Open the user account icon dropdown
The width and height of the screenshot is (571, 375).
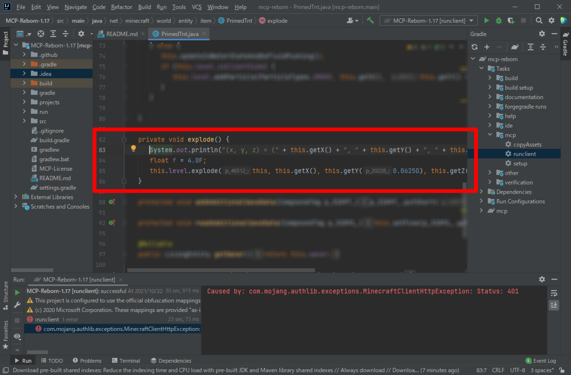[353, 21]
